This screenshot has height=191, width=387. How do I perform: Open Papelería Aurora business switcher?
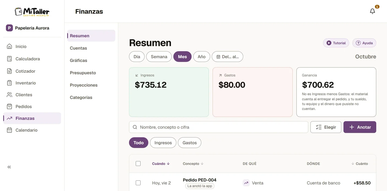click(x=32, y=28)
